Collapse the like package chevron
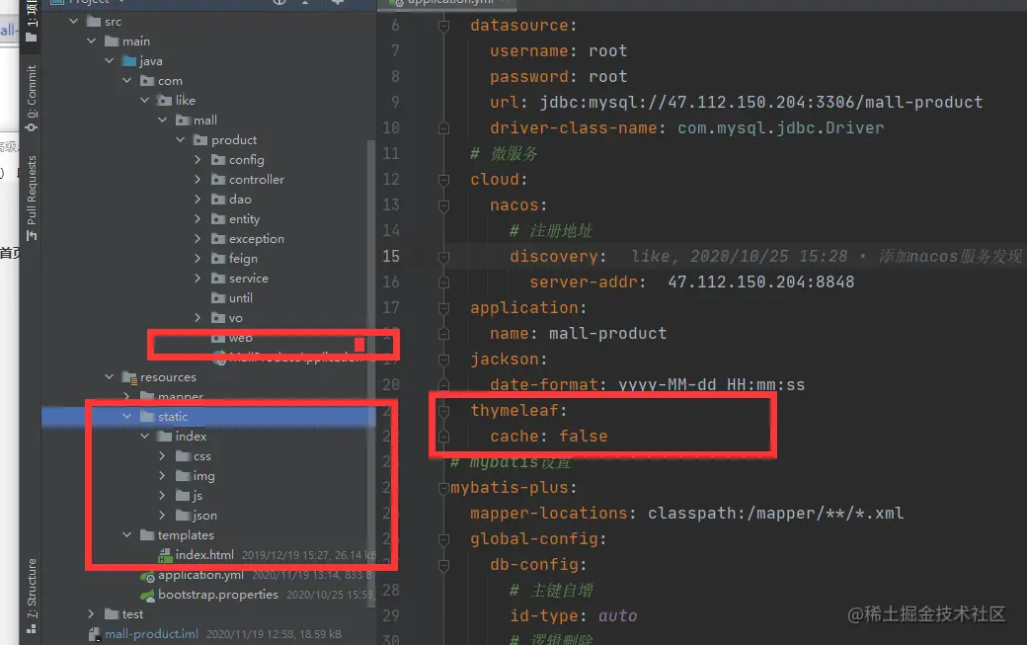 point(144,100)
